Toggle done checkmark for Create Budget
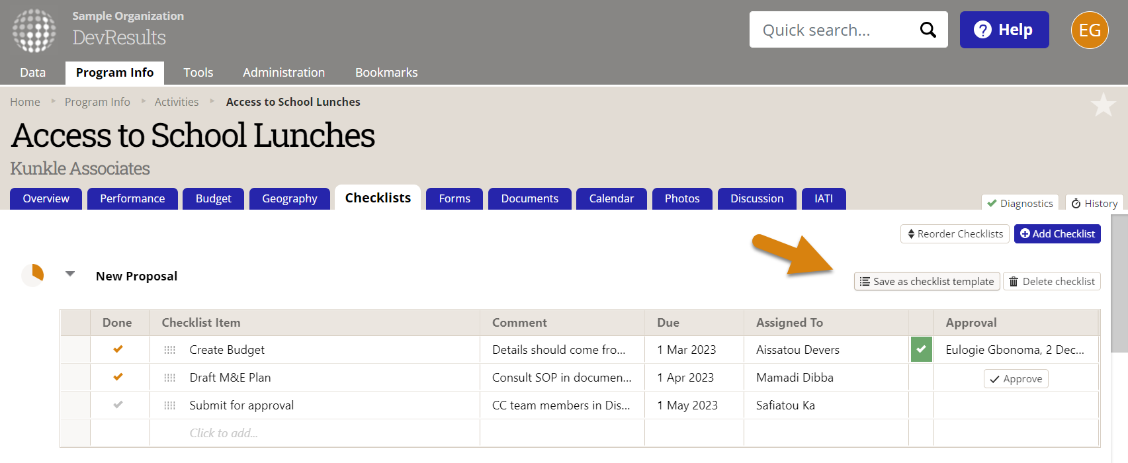The image size is (1128, 463). tap(118, 349)
